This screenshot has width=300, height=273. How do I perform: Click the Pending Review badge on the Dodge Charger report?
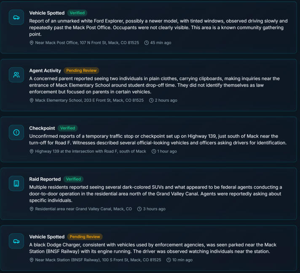(85, 237)
